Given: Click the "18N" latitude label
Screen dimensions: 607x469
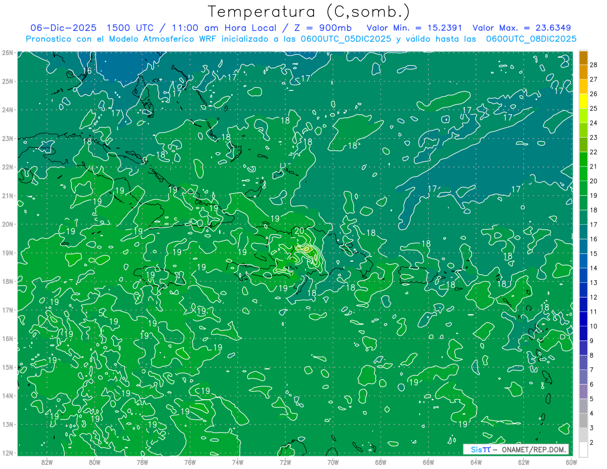Looking at the screenshot, I should [x=8, y=281].
